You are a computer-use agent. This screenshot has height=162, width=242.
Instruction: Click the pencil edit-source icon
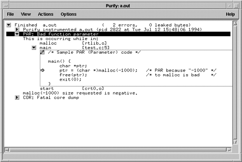coord(42,52)
